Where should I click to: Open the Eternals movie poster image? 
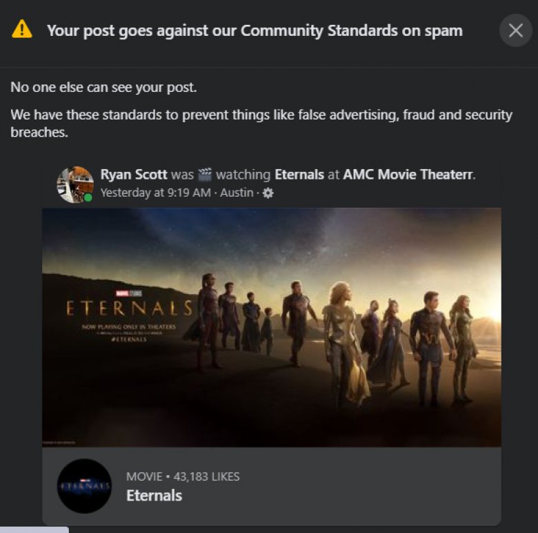tap(271, 327)
